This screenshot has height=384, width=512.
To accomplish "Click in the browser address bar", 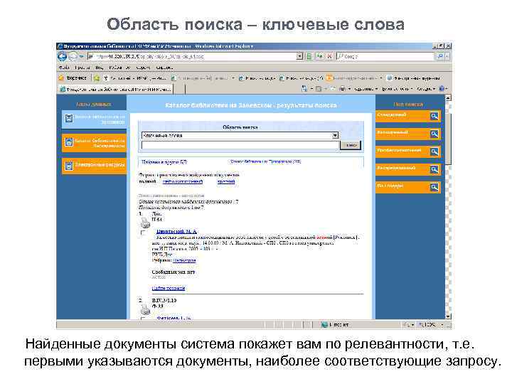I will (x=193, y=56).
